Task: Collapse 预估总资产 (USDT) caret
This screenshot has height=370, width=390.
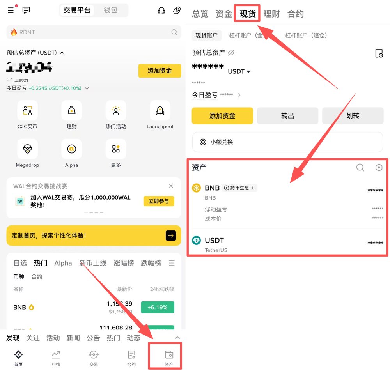Action: click(x=62, y=53)
